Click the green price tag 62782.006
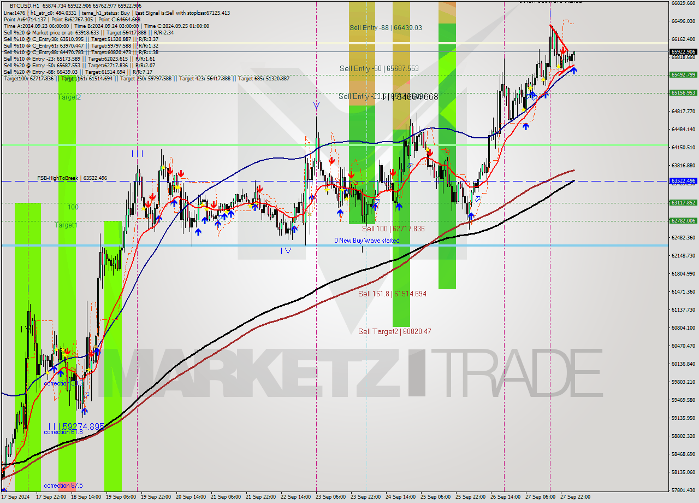Image resolution: width=699 pixels, height=503 pixels. (x=683, y=220)
